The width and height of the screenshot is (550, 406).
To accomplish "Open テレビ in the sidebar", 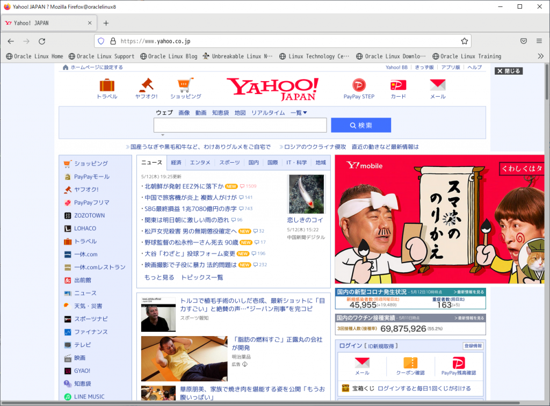I will coord(82,345).
